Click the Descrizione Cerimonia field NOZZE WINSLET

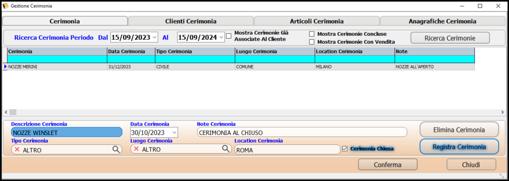point(67,132)
